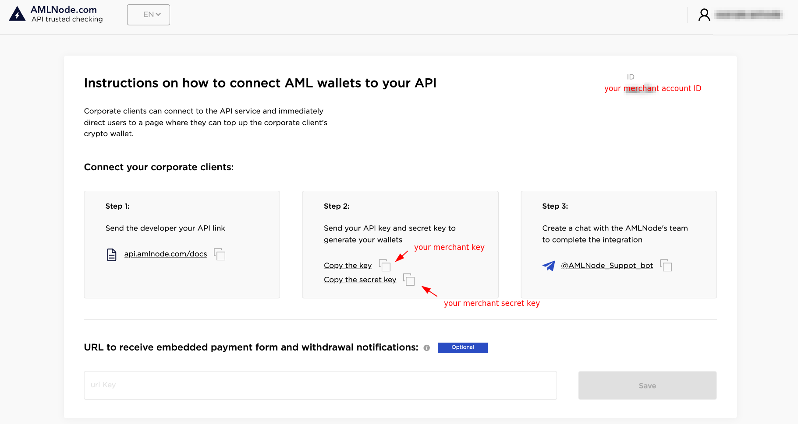Click the AMLNode.com triangle logo
This screenshot has width=798, height=424.
click(x=17, y=14)
